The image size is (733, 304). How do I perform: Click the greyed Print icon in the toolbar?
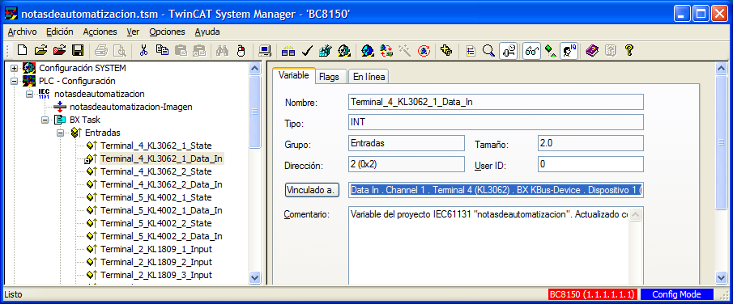coord(102,50)
